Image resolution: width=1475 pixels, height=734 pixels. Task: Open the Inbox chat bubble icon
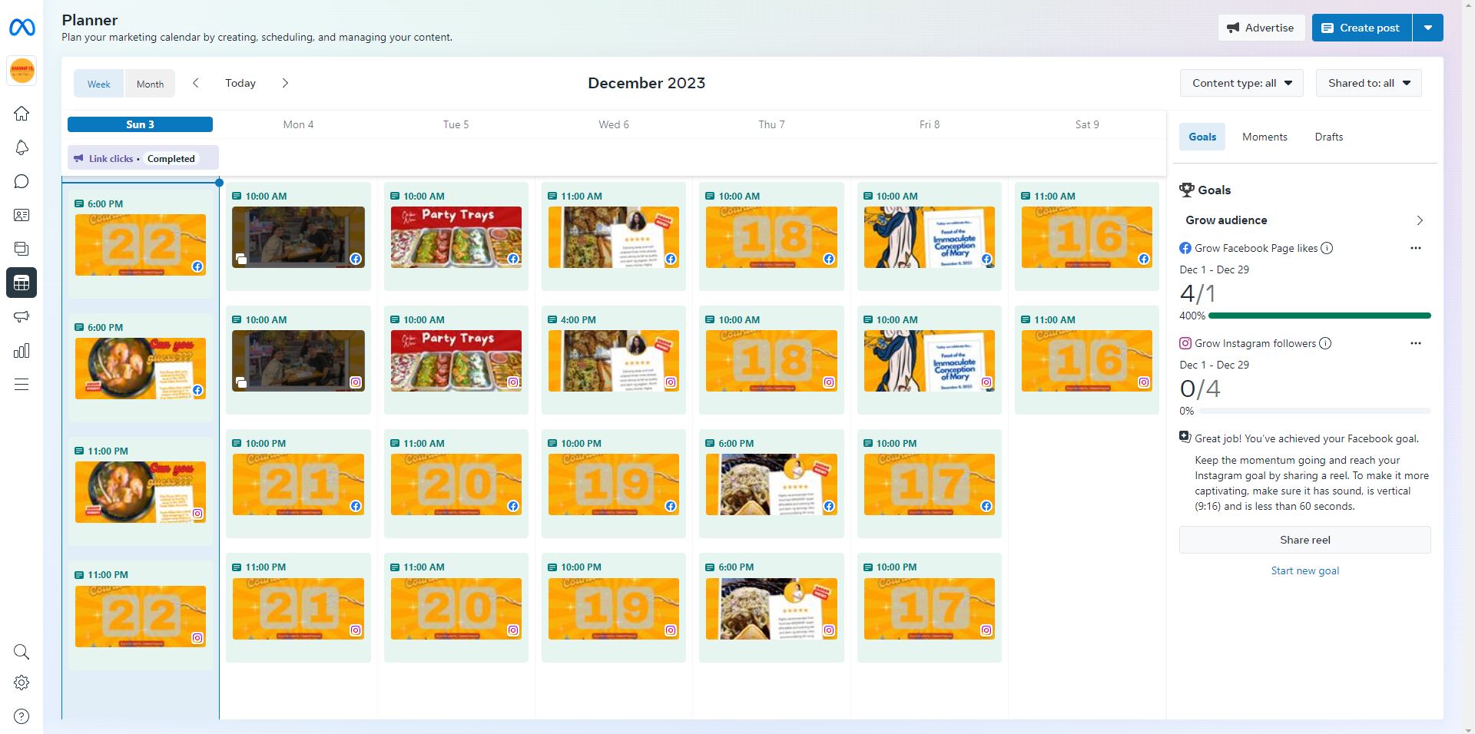[x=22, y=181]
